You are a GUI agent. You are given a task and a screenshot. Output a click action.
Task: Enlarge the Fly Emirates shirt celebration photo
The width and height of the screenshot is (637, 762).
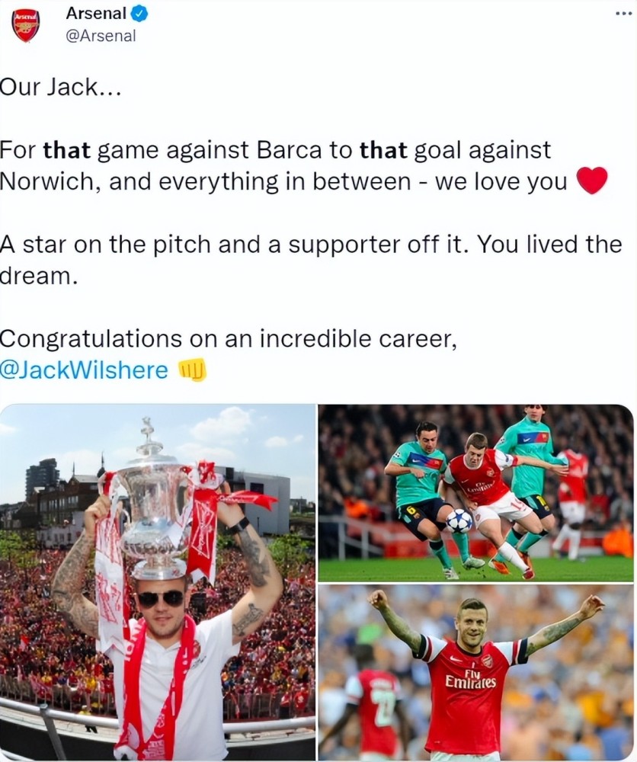(476, 673)
